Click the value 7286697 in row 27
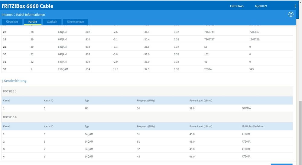This screenshot has height=165, width=302. click(255, 32)
